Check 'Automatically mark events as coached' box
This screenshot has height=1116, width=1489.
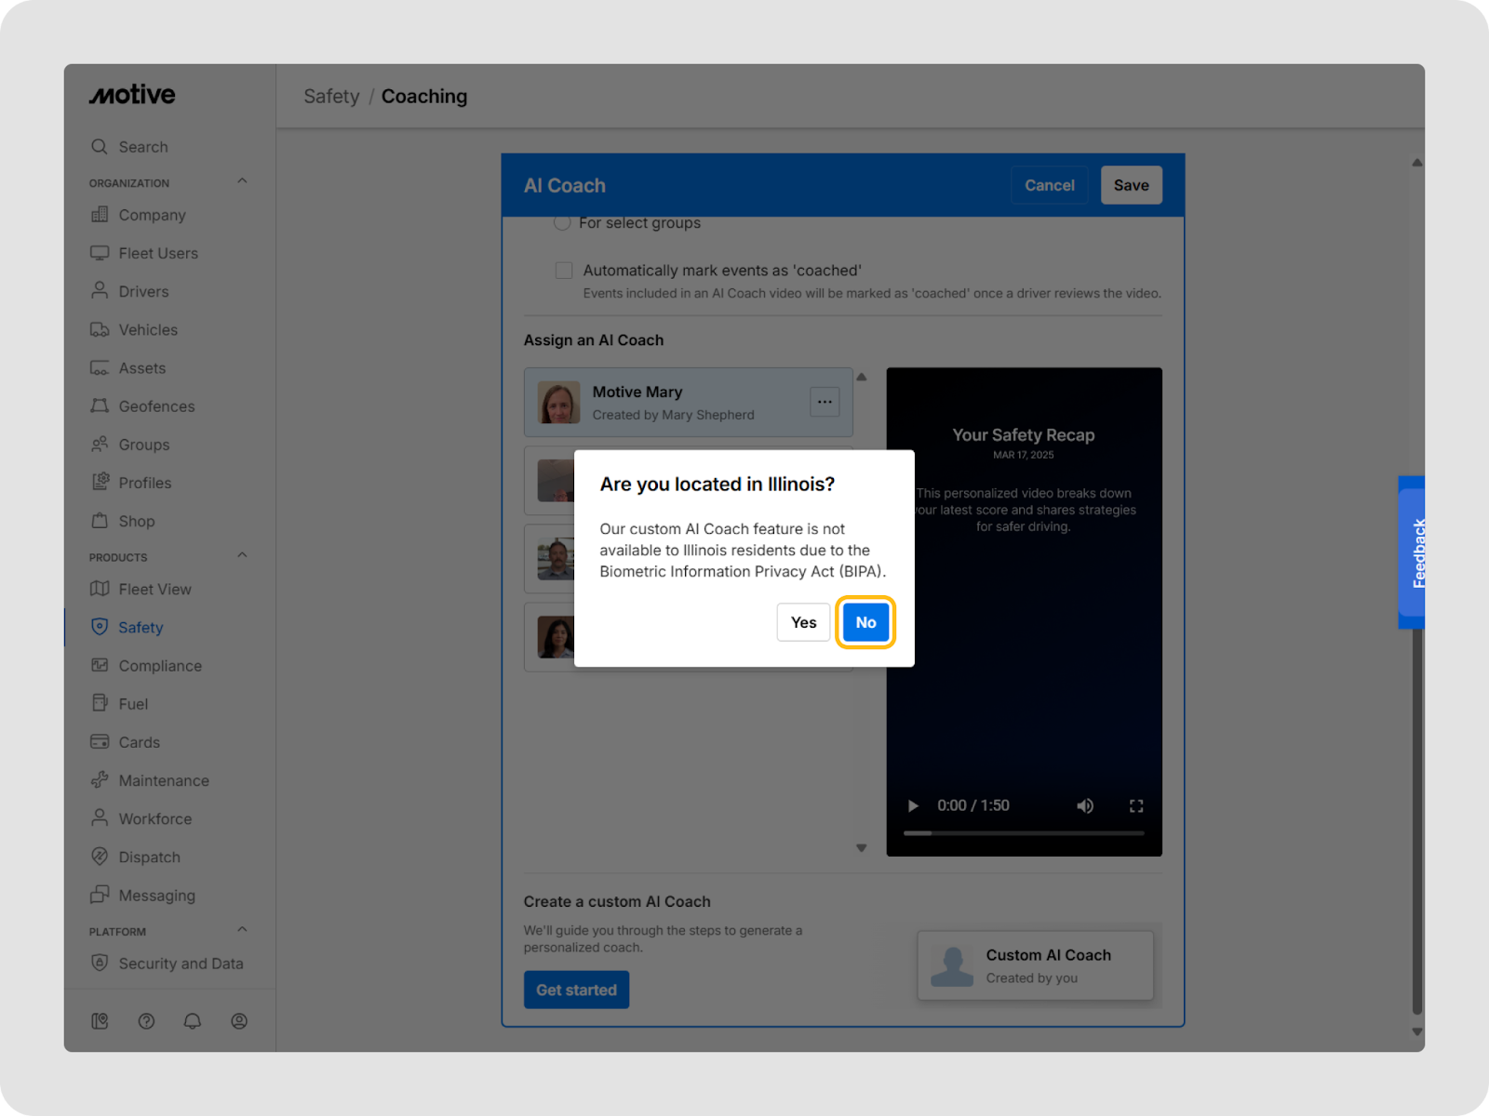tap(564, 271)
